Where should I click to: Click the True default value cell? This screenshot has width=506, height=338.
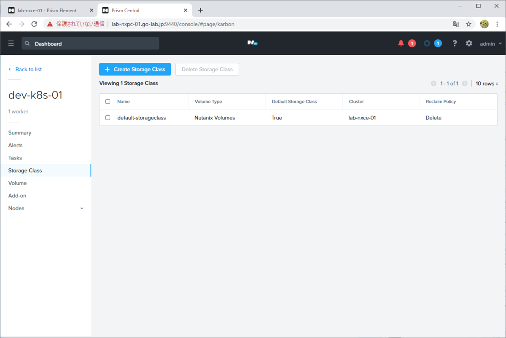pos(277,118)
